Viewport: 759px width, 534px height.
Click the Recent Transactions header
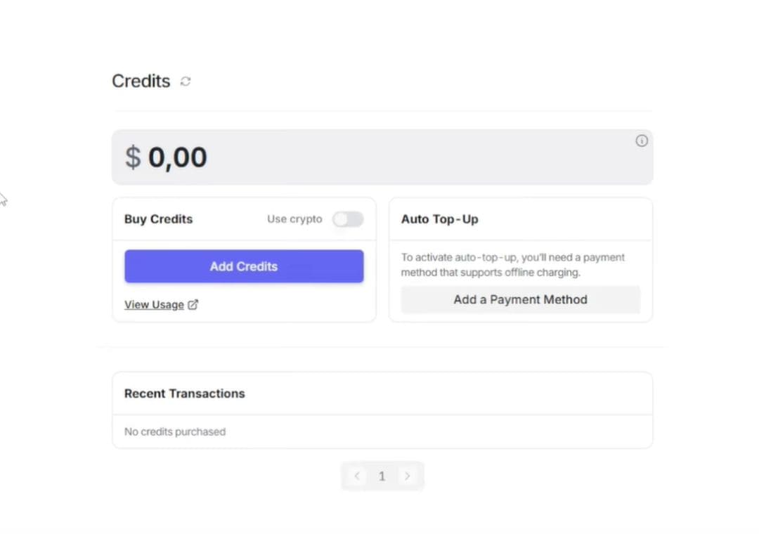point(184,393)
